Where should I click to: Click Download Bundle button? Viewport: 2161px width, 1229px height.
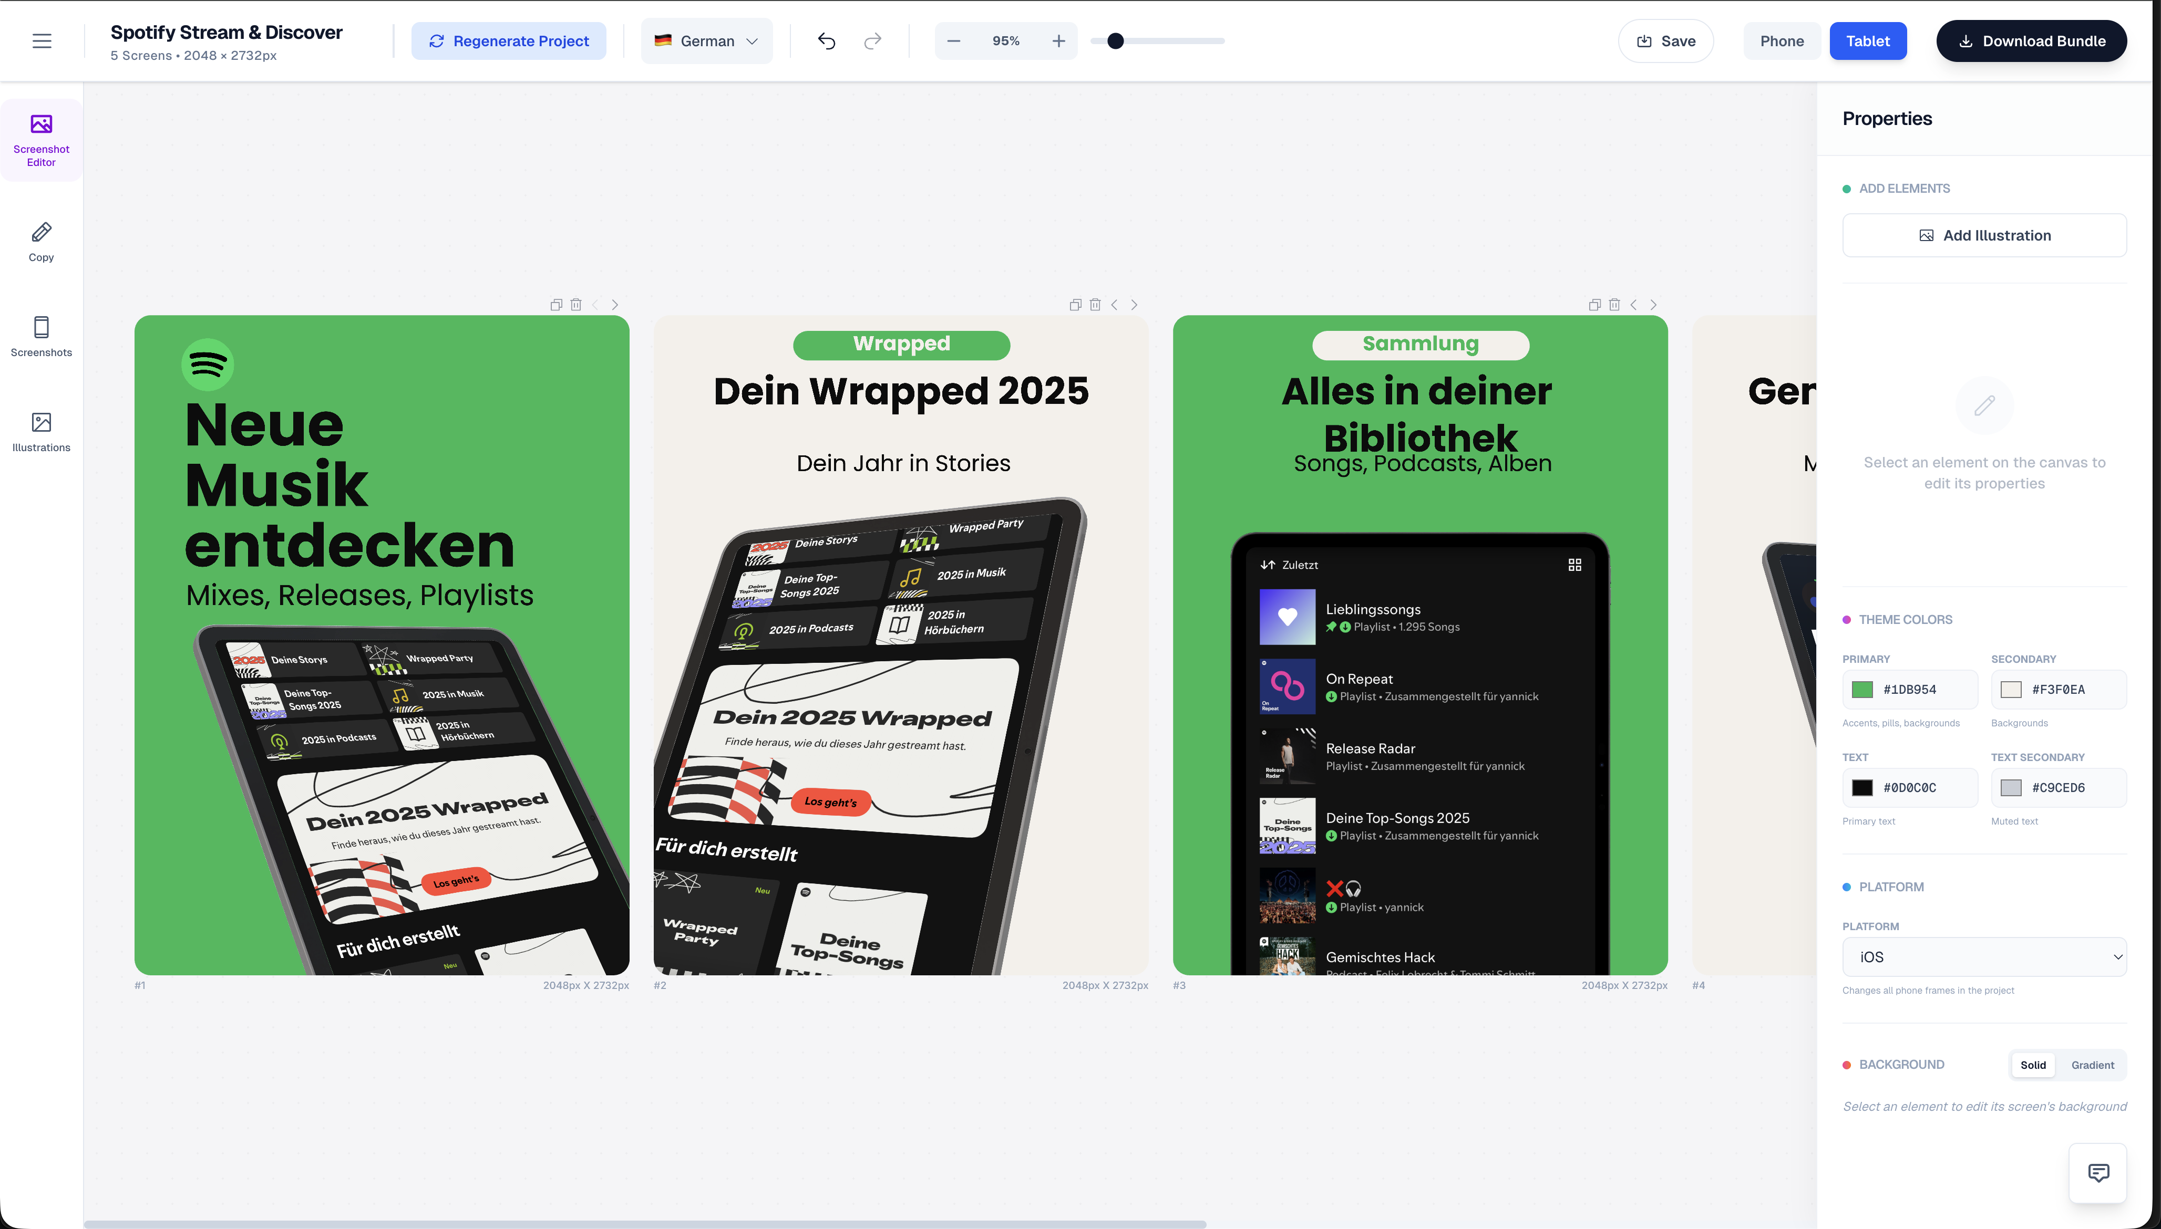point(2031,40)
